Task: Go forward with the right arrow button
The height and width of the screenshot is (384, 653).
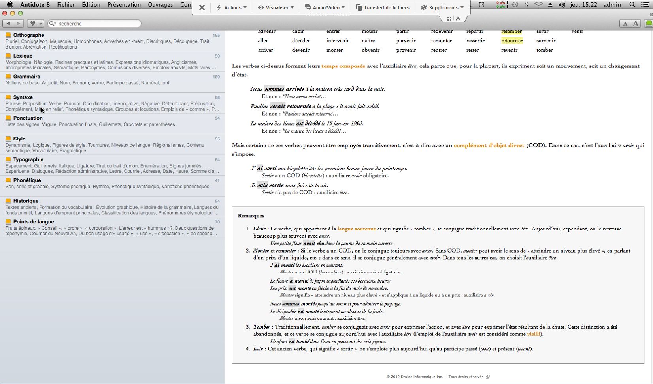Action: pos(19,24)
